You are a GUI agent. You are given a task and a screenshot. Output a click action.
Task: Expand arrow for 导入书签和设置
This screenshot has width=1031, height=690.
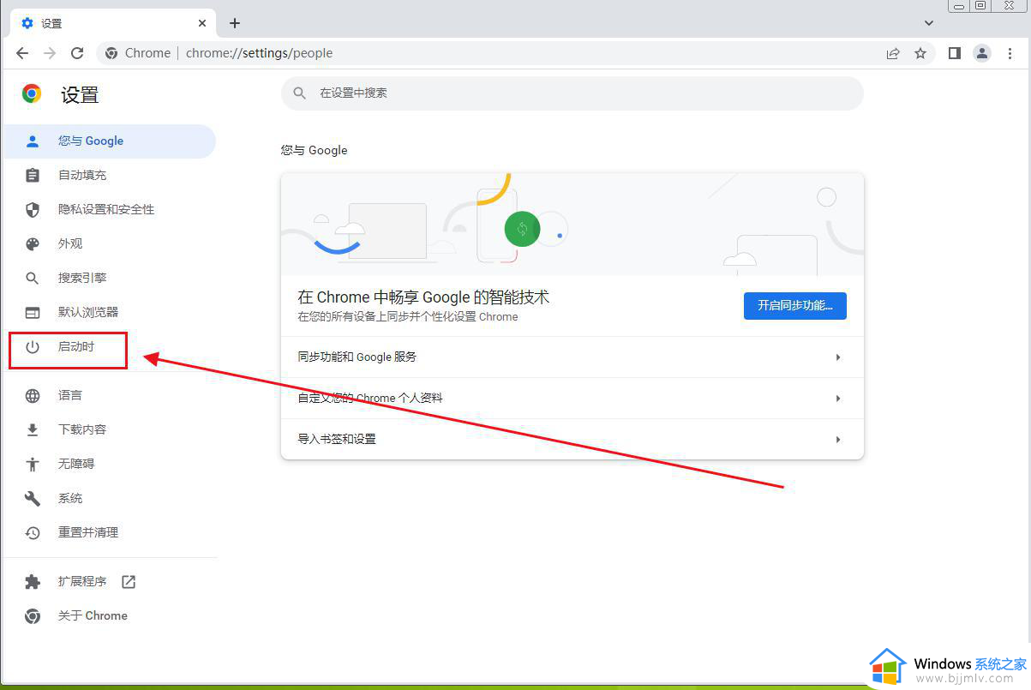(838, 440)
